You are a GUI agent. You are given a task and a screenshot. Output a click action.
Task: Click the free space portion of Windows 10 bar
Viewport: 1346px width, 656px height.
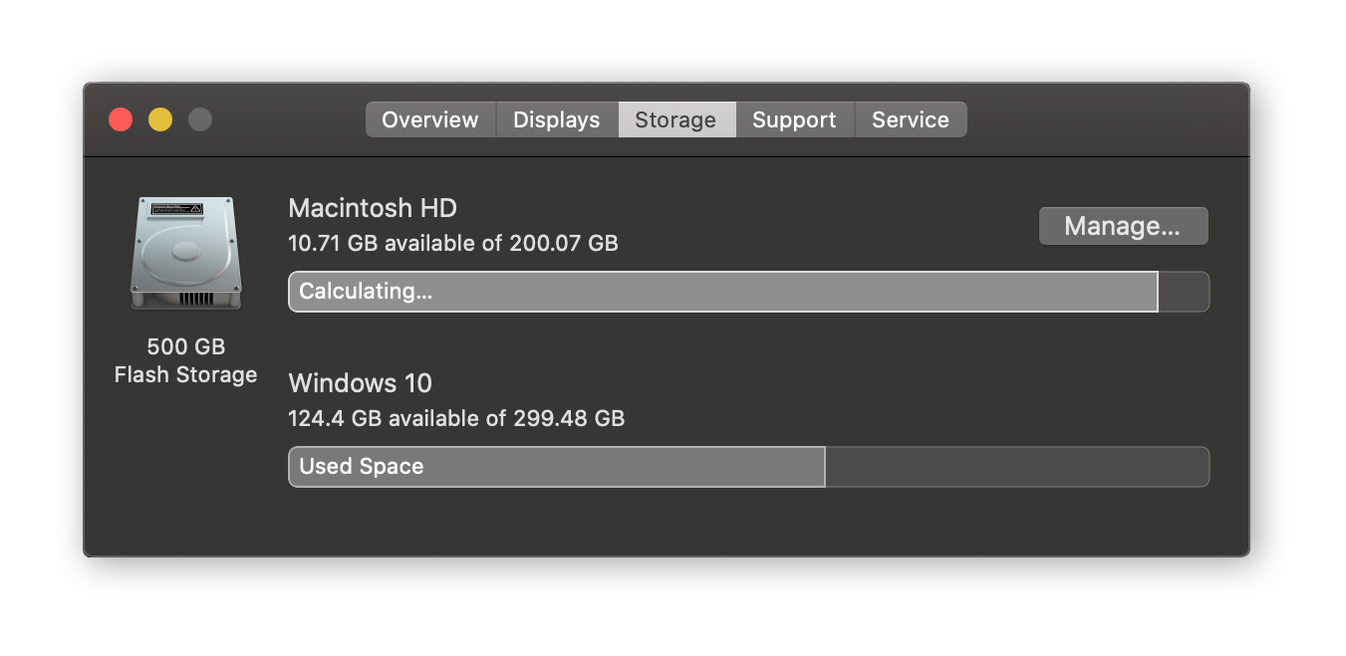(x=1017, y=467)
